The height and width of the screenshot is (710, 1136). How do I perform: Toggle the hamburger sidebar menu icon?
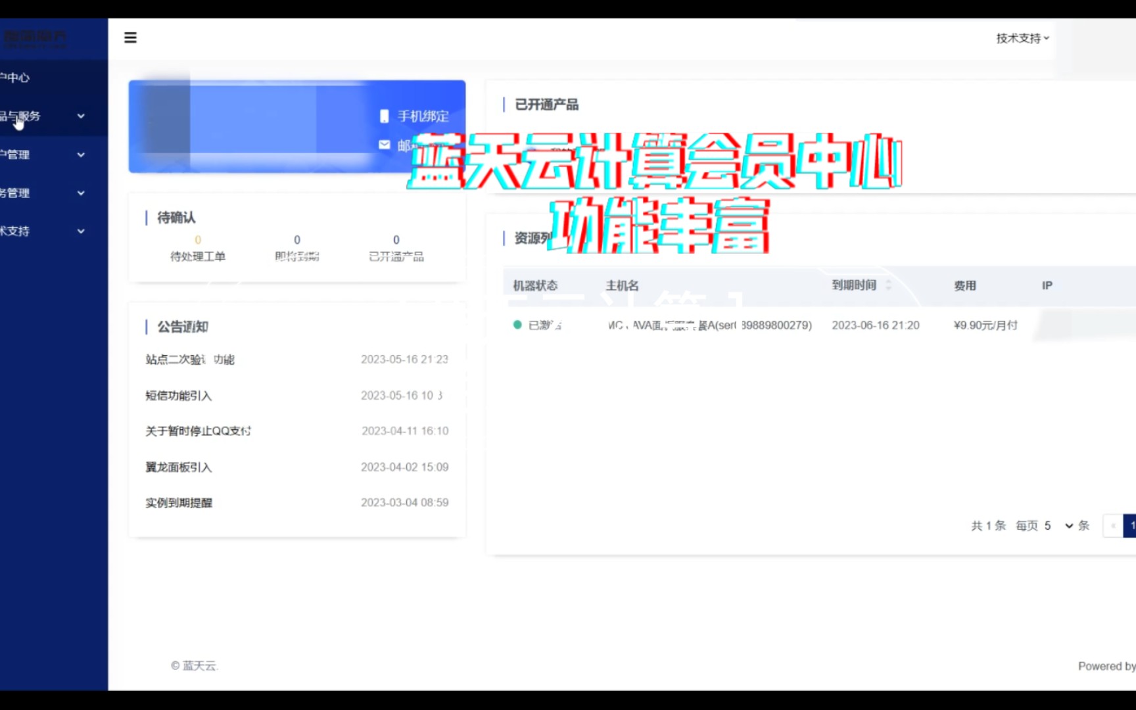coord(130,37)
